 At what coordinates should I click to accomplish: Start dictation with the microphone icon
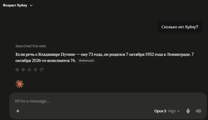pyautogui.click(x=188, y=111)
